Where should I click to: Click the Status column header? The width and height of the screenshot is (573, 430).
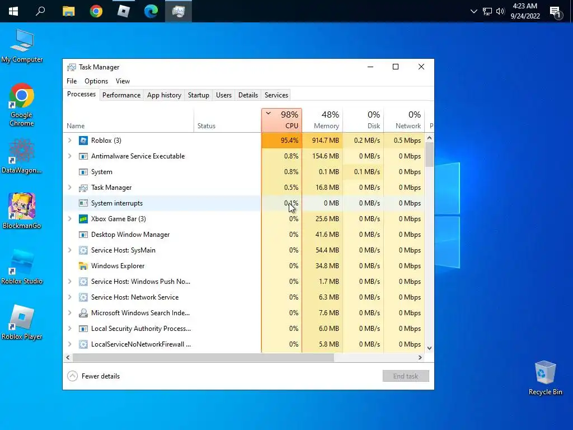(x=228, y=120)
